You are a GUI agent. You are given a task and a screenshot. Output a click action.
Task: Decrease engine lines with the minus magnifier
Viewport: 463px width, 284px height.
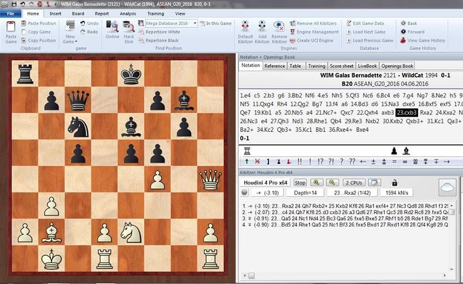pos(332,183)
